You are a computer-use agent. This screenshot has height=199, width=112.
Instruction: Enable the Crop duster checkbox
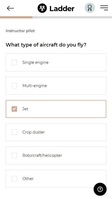[14, 132]
